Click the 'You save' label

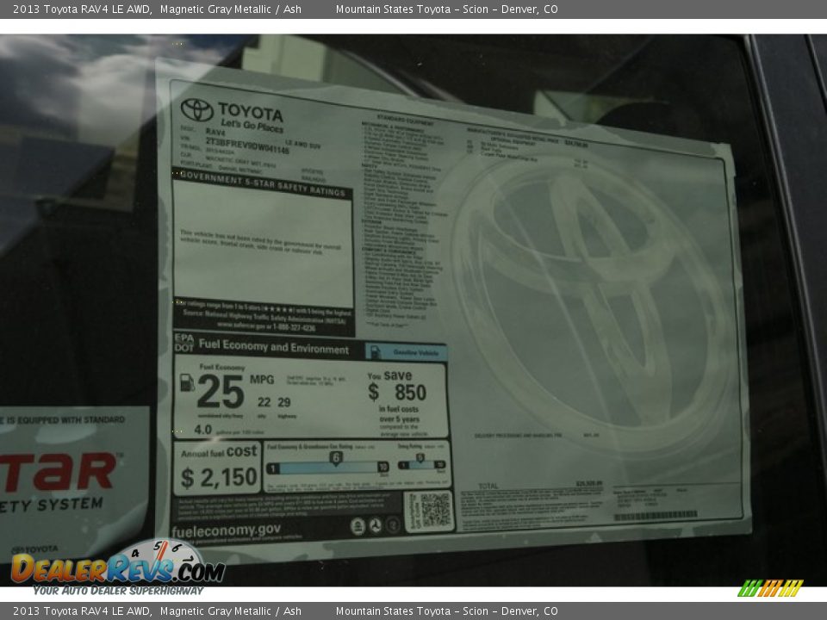pos(389,375)
